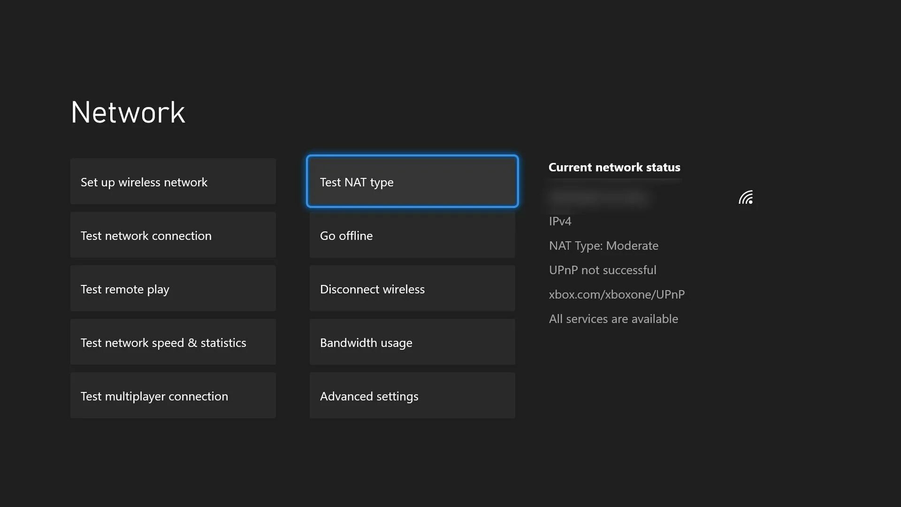Open Test network speed & statistics

(173, 342)
